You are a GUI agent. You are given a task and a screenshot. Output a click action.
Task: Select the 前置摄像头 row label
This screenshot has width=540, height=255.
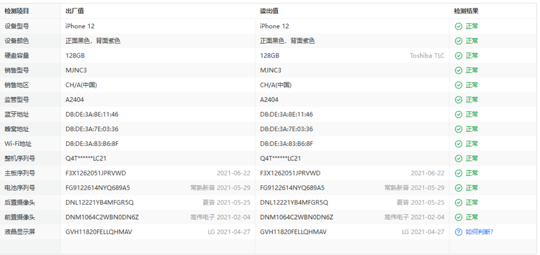coord(20,217)
